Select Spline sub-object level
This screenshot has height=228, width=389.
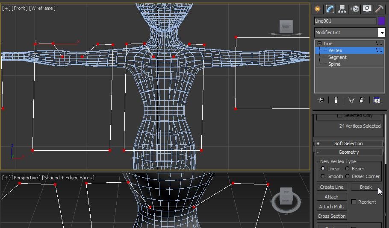tap(334, 64)
